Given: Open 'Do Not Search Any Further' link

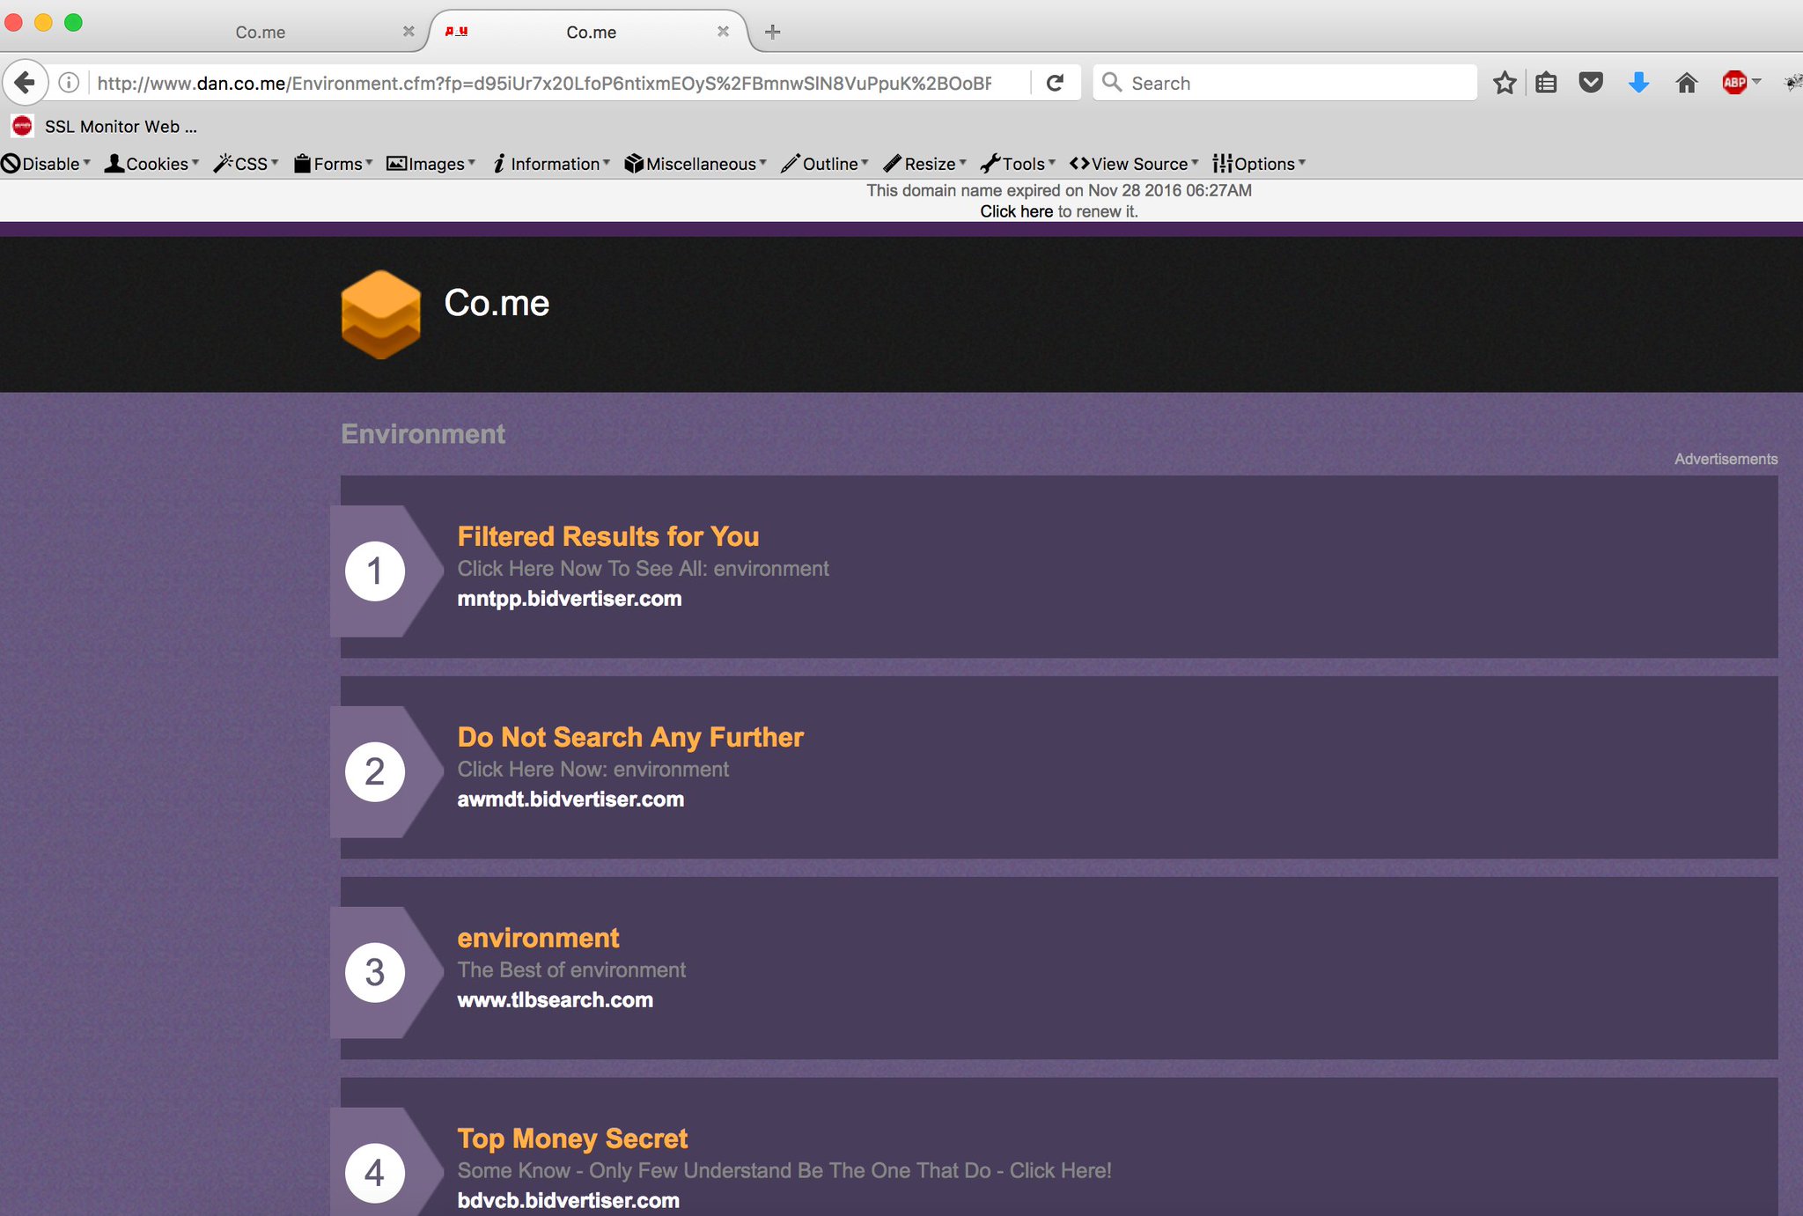Looking at the screenshot, I should [630, 737].
